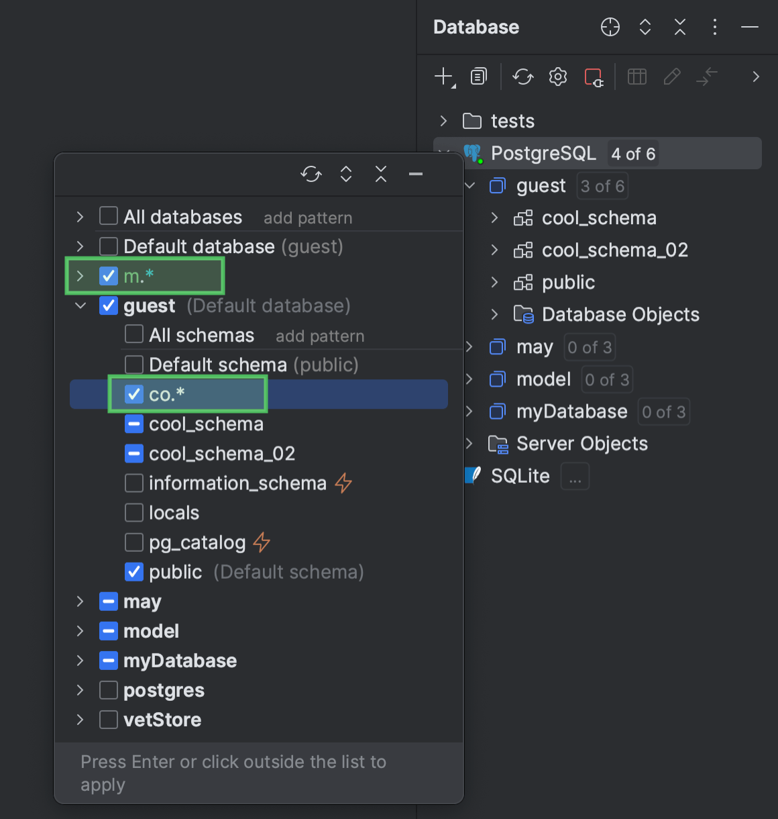Check the All databases checkbox
The image size is (778, 819).
pyautogui.click(x=108, y=216)
